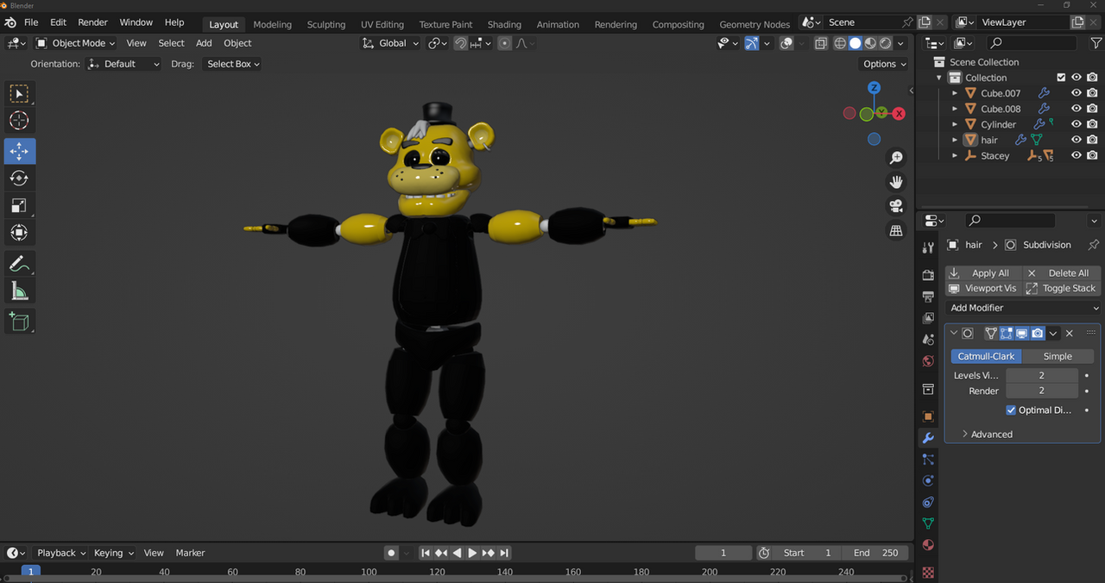The image size is (1105, 583).
Task: Activate the Add Cube tool
Action: (19, 322)
